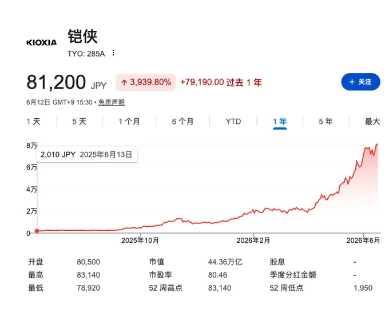Click the KIOXIA logo
The height and width of the screenshot is (309, 389).
[x=41, y=42]
